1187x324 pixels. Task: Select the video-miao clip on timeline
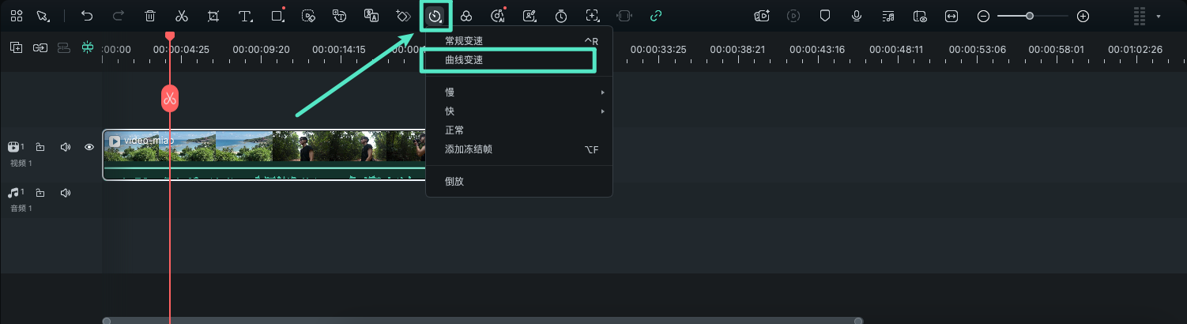point(265,154)
